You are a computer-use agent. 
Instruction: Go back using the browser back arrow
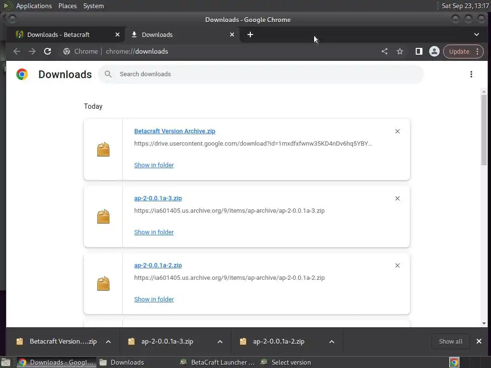pos(17,51)
